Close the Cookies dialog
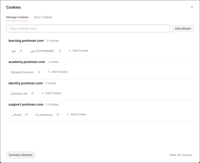Image resolution: width=200 pixels, height=163 pixels. [x=192, y=7]
